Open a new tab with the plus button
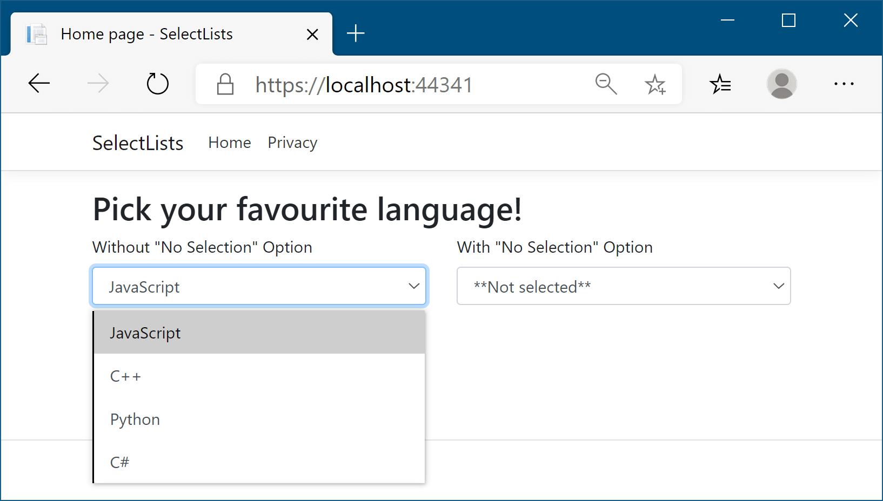The image size is (883, 501). click(356, 33)
